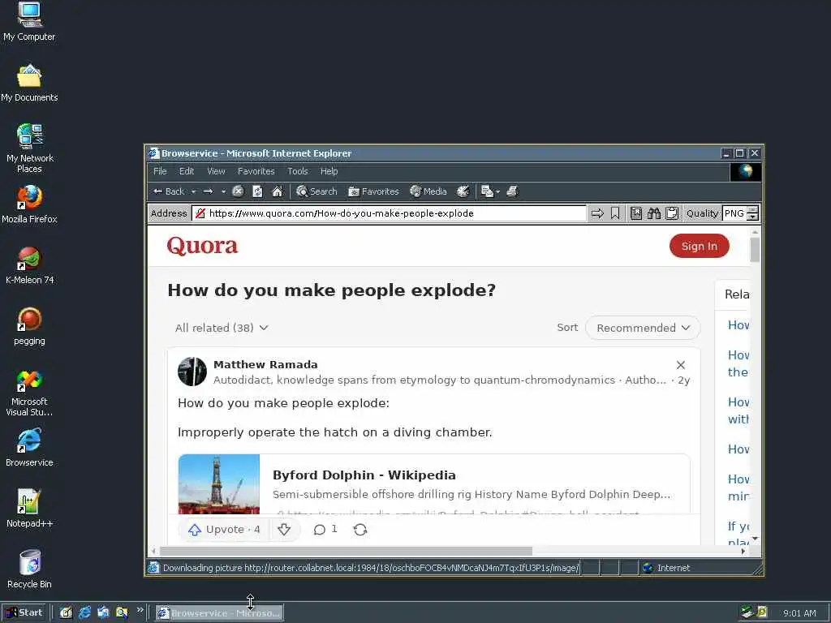This screenshot has width=831, height=623.
Task: Open the comments bubble icon
Action: (x=320, y=529)
